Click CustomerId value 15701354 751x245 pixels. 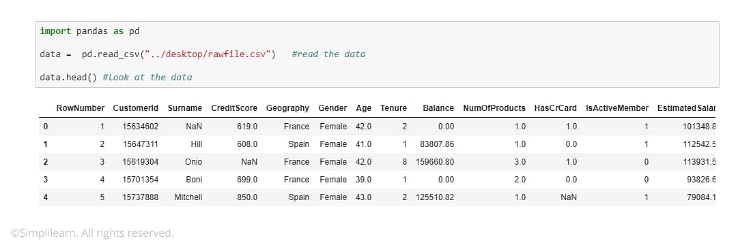(141, 180)
